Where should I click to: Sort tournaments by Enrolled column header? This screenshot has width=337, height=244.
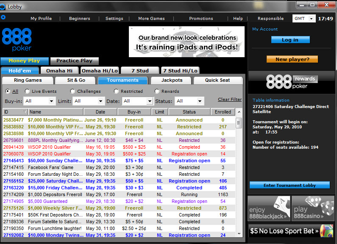pyautogui.click(x=223, y=112)
